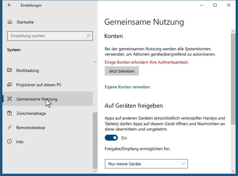
Task: Click the Startseite home icon
Action: click(10, 22)
